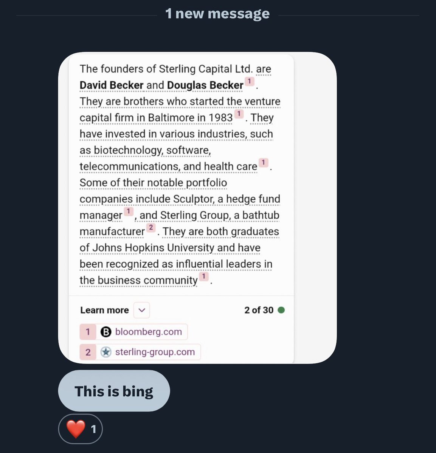Viewport: 436px width, 453px height.
Task: Collapse the Learn more chevron dropdown
Action: pyautogui.click(x=142, y=310)
